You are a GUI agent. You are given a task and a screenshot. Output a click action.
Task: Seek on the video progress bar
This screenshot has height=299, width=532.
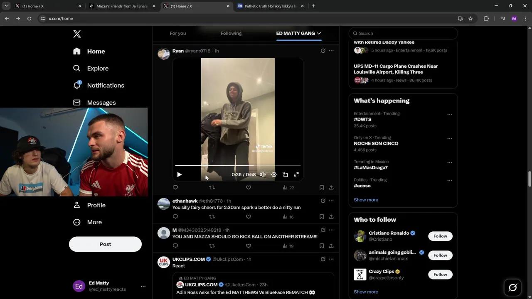(x=238, y=165)
